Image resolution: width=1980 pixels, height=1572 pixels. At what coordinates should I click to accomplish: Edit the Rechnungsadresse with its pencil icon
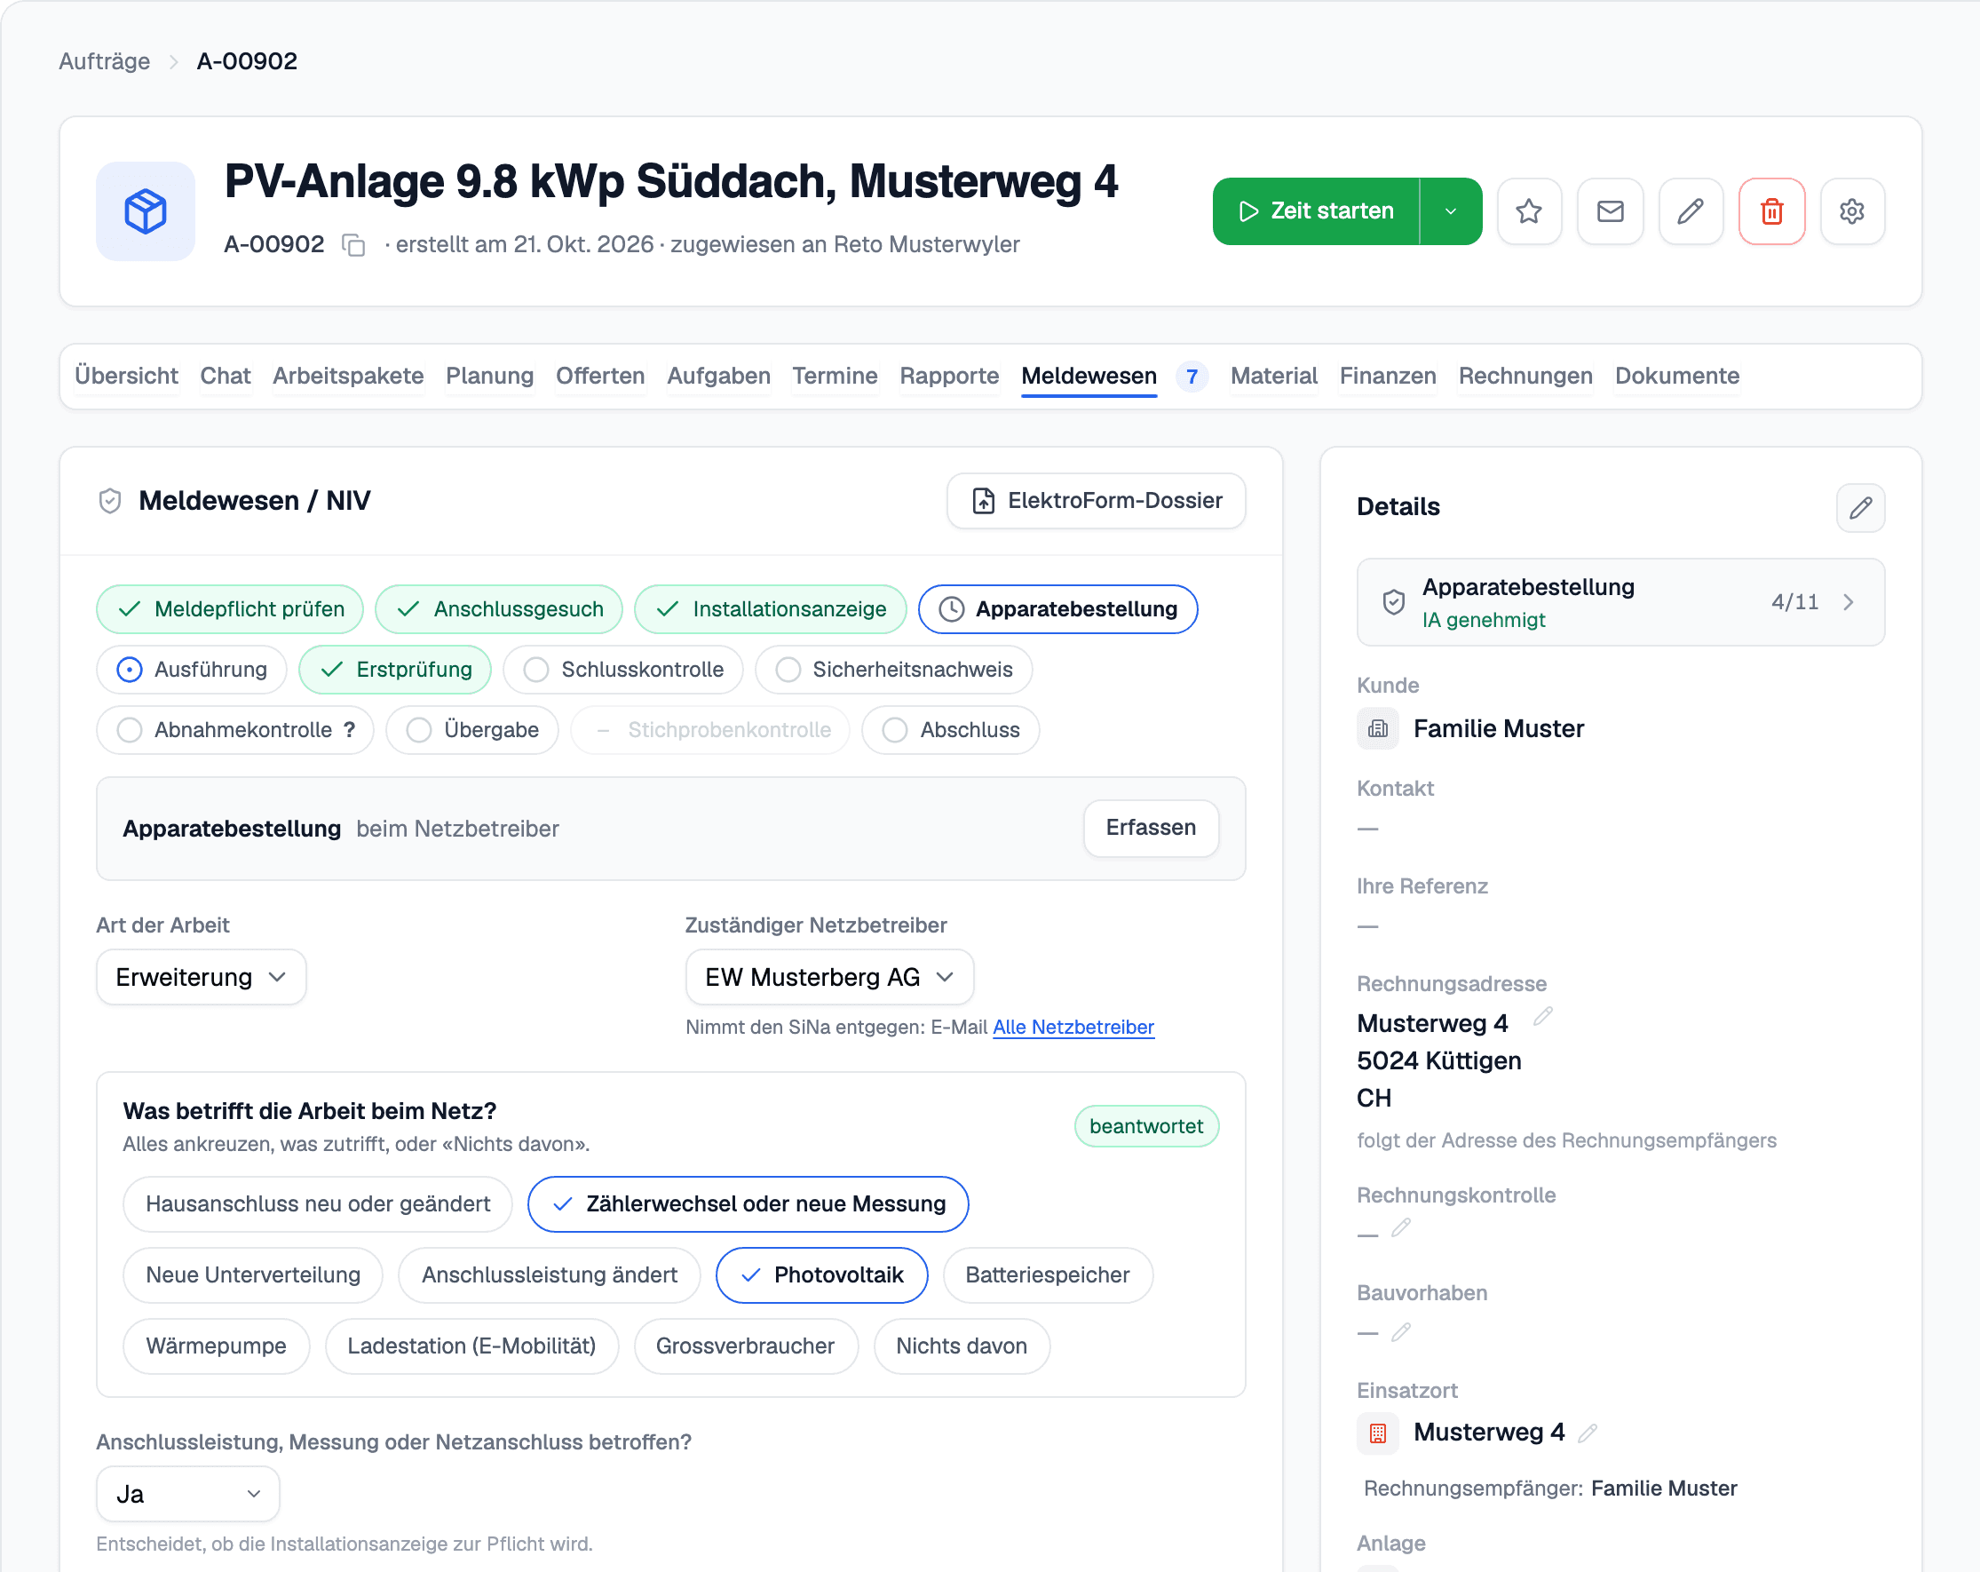tap(1543, 1016)
